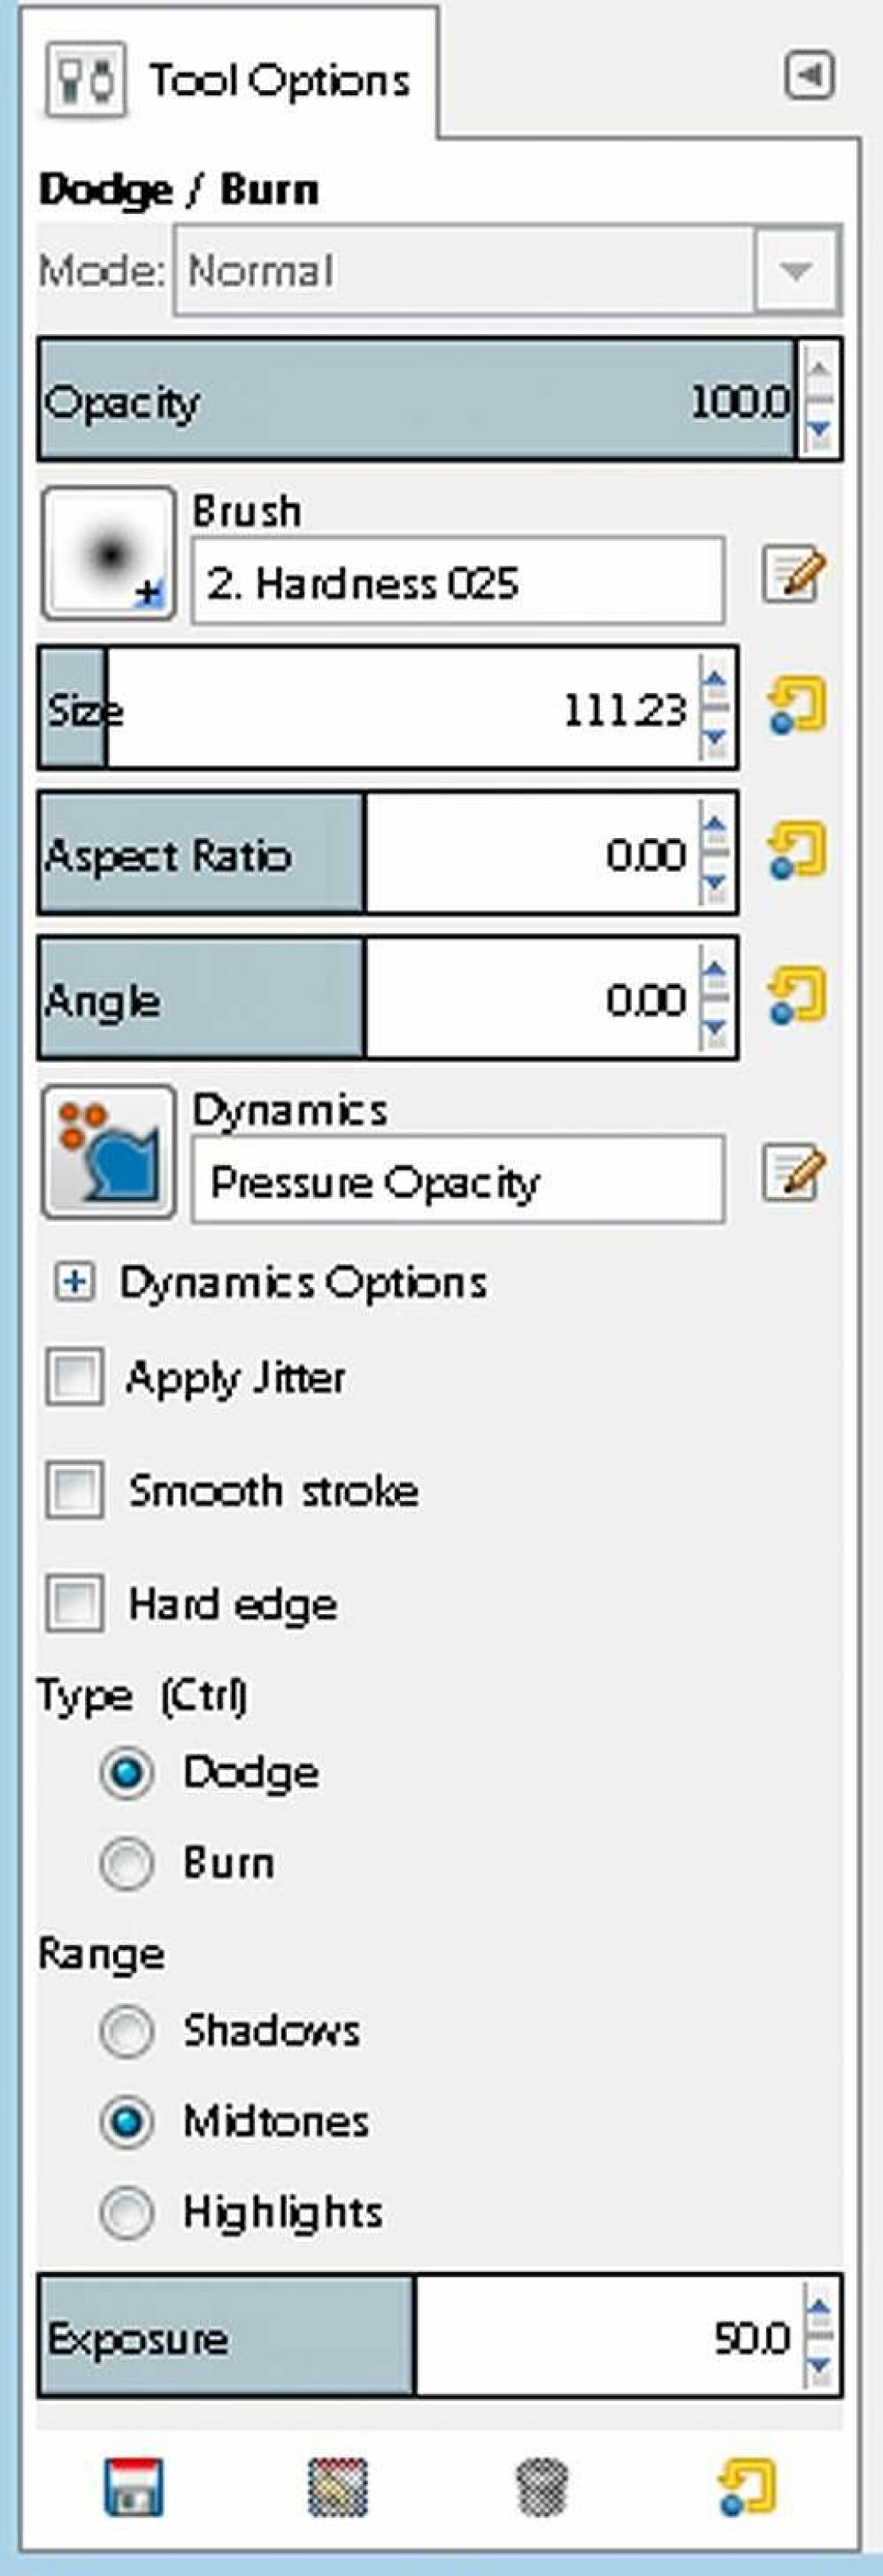Reset Angle to brush default icon

pyautogui.click(x=796, y=996)
